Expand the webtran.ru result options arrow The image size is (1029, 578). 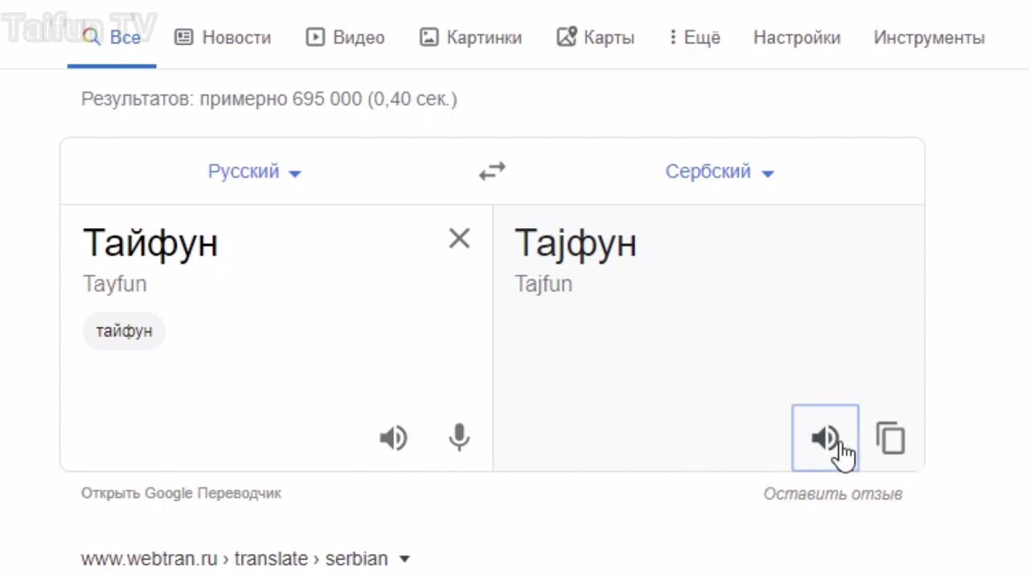(404, 559)
